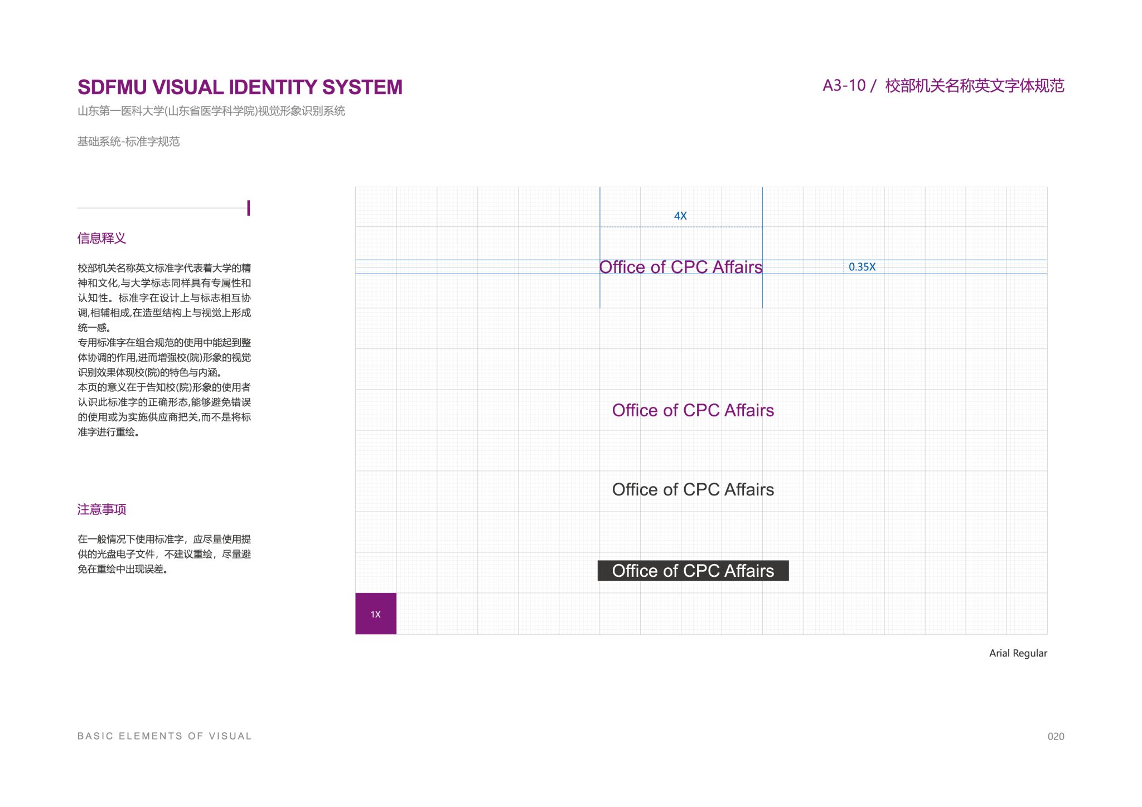
Task: Click the white-on-dark Office of CPC Affairs
Action: pos(693,571)
